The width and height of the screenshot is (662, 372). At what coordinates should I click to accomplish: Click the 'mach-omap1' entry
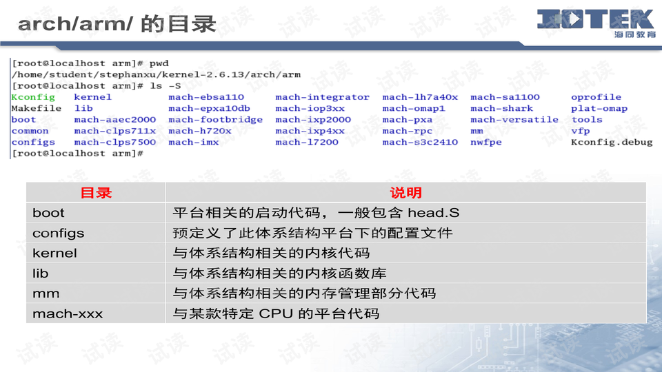(414, 108)
